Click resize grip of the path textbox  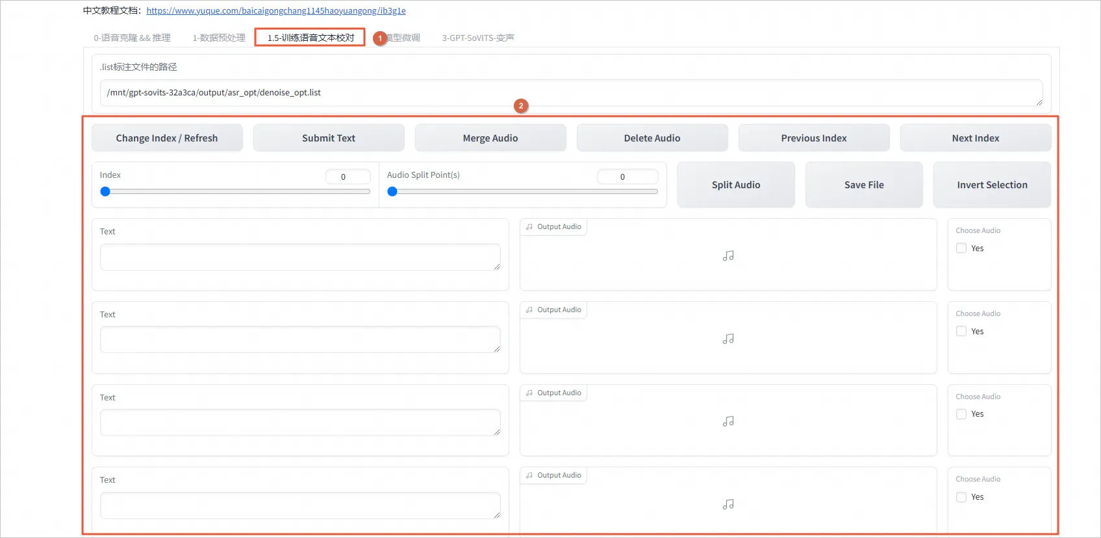coord(1039,102)
